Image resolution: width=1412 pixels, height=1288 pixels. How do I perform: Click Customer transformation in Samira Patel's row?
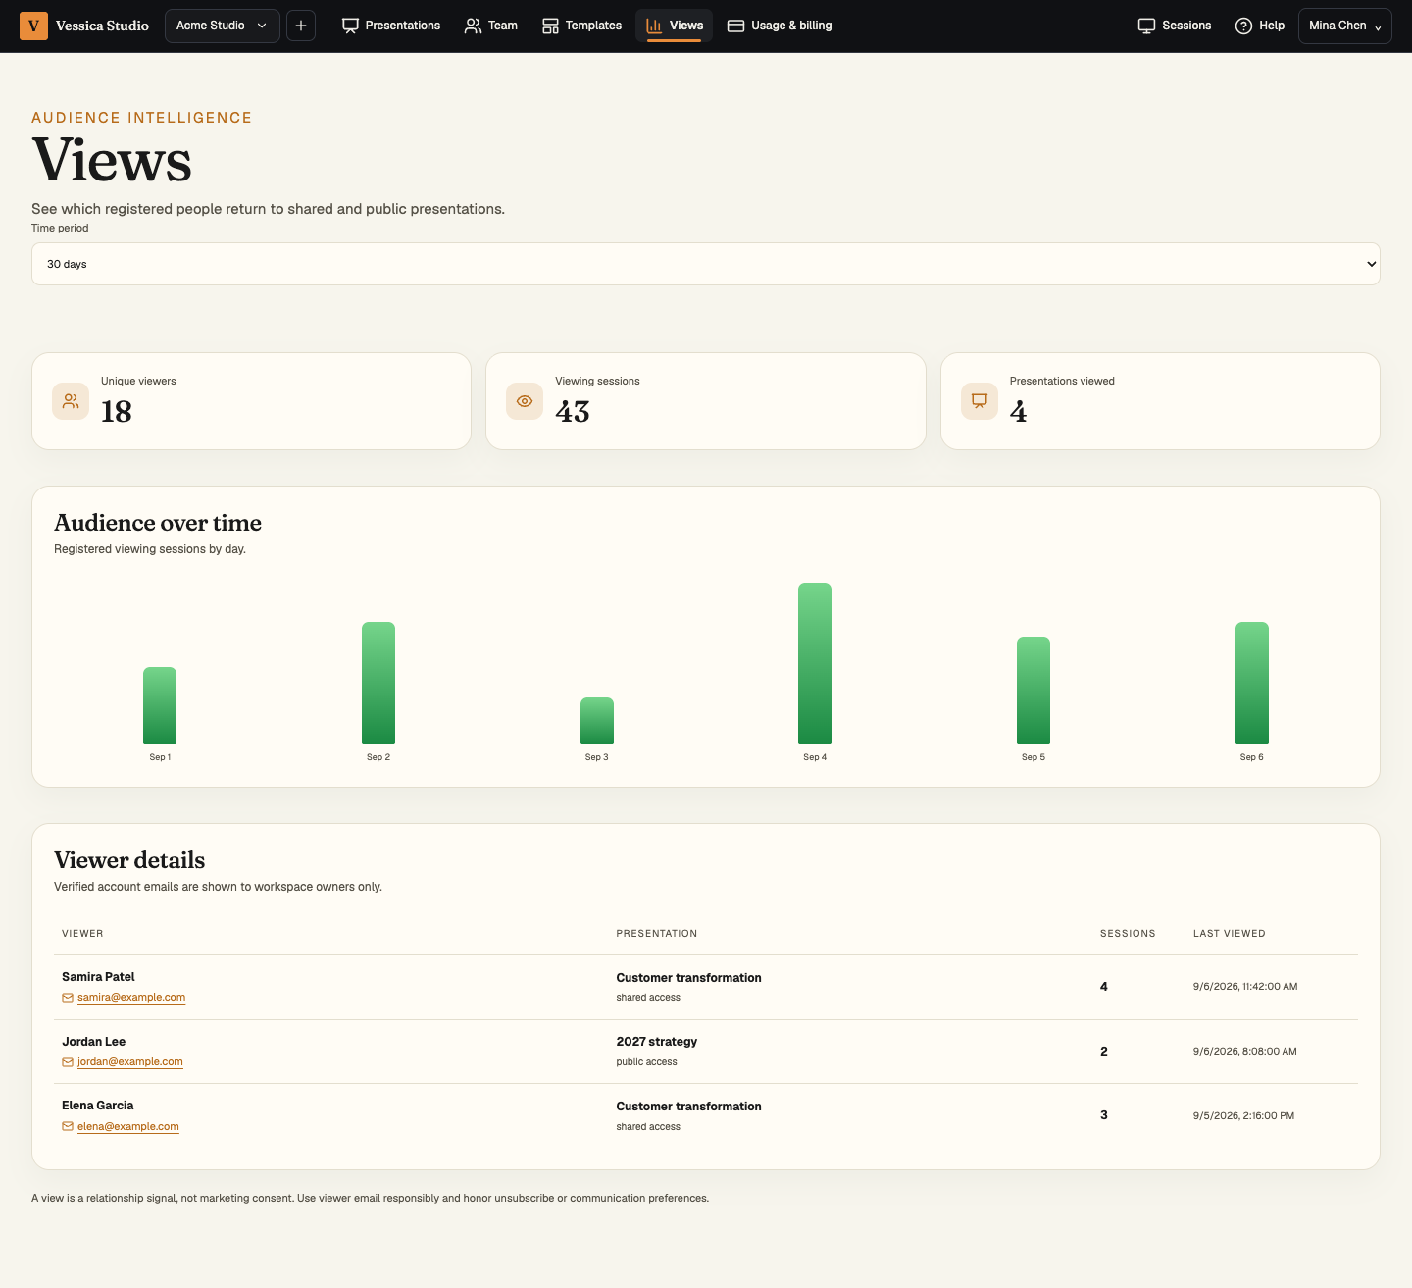688,978
